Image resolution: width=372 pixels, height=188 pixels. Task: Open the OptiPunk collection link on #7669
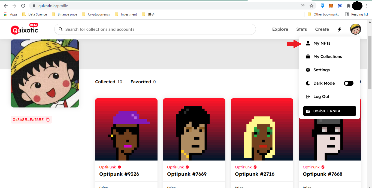[175, 167]
